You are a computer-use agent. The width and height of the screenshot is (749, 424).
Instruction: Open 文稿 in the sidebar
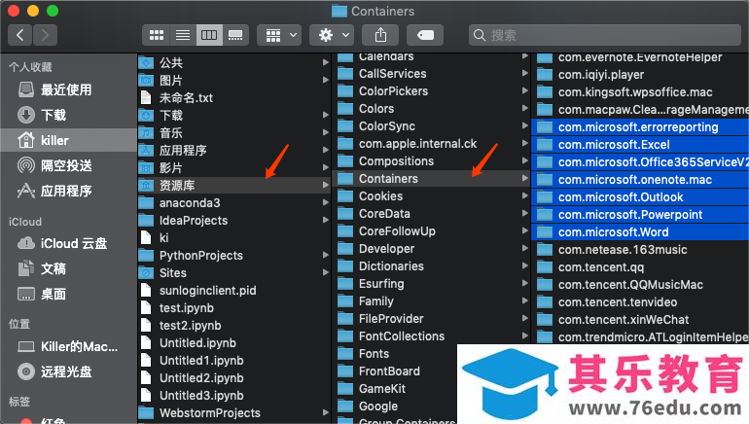pos(69,268)
